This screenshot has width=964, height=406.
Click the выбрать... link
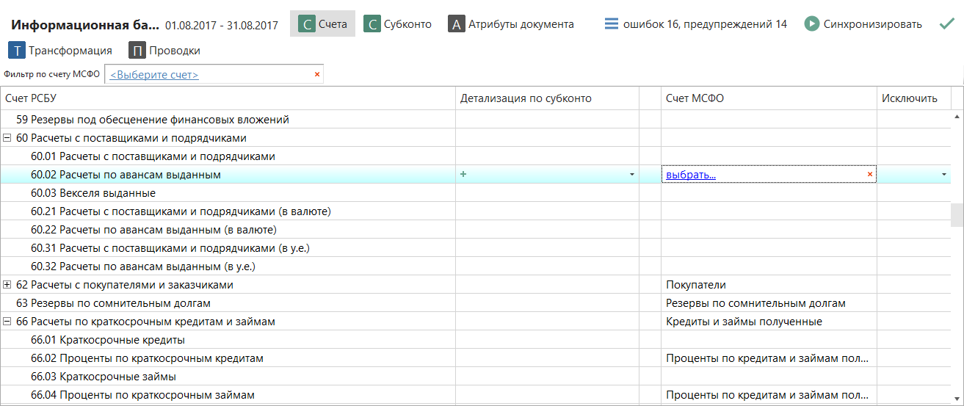click(x=690, y=175)
